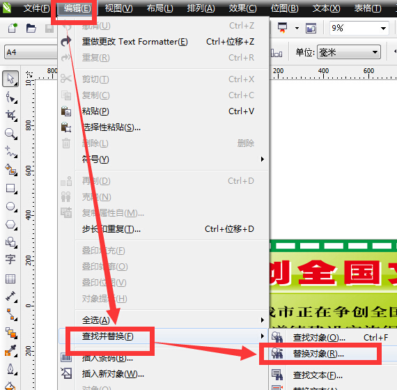Open the A4 page size box
This screenshot has width=397, height=390.
31,52
